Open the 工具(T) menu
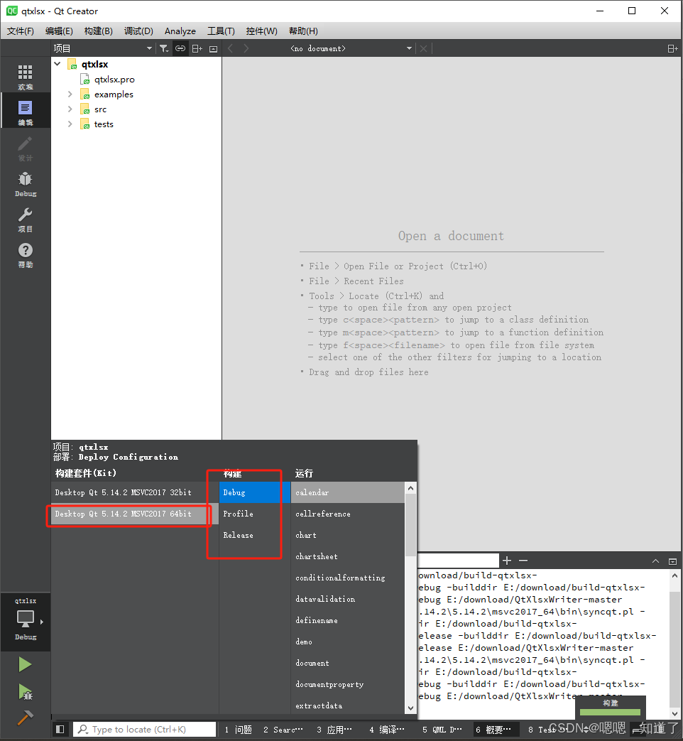 pyautogui.click(x=220, y=31)
